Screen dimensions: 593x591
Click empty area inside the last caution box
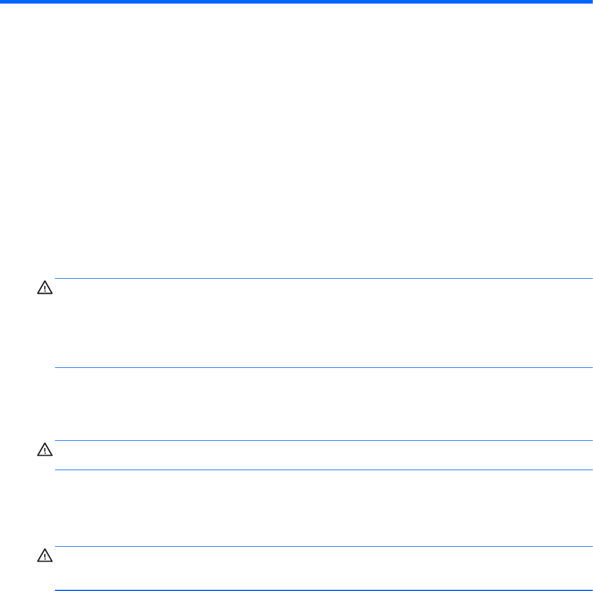coord(324,568)
